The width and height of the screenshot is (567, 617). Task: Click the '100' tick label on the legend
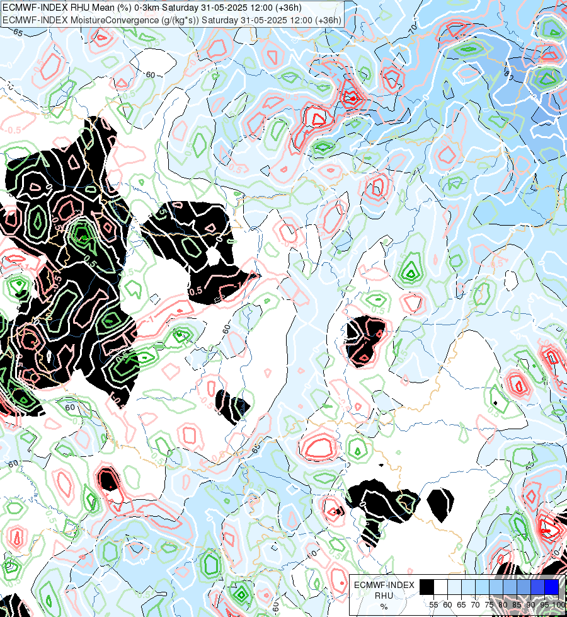pos(558,605)
